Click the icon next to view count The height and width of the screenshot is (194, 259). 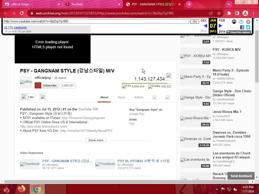point(169,77)
